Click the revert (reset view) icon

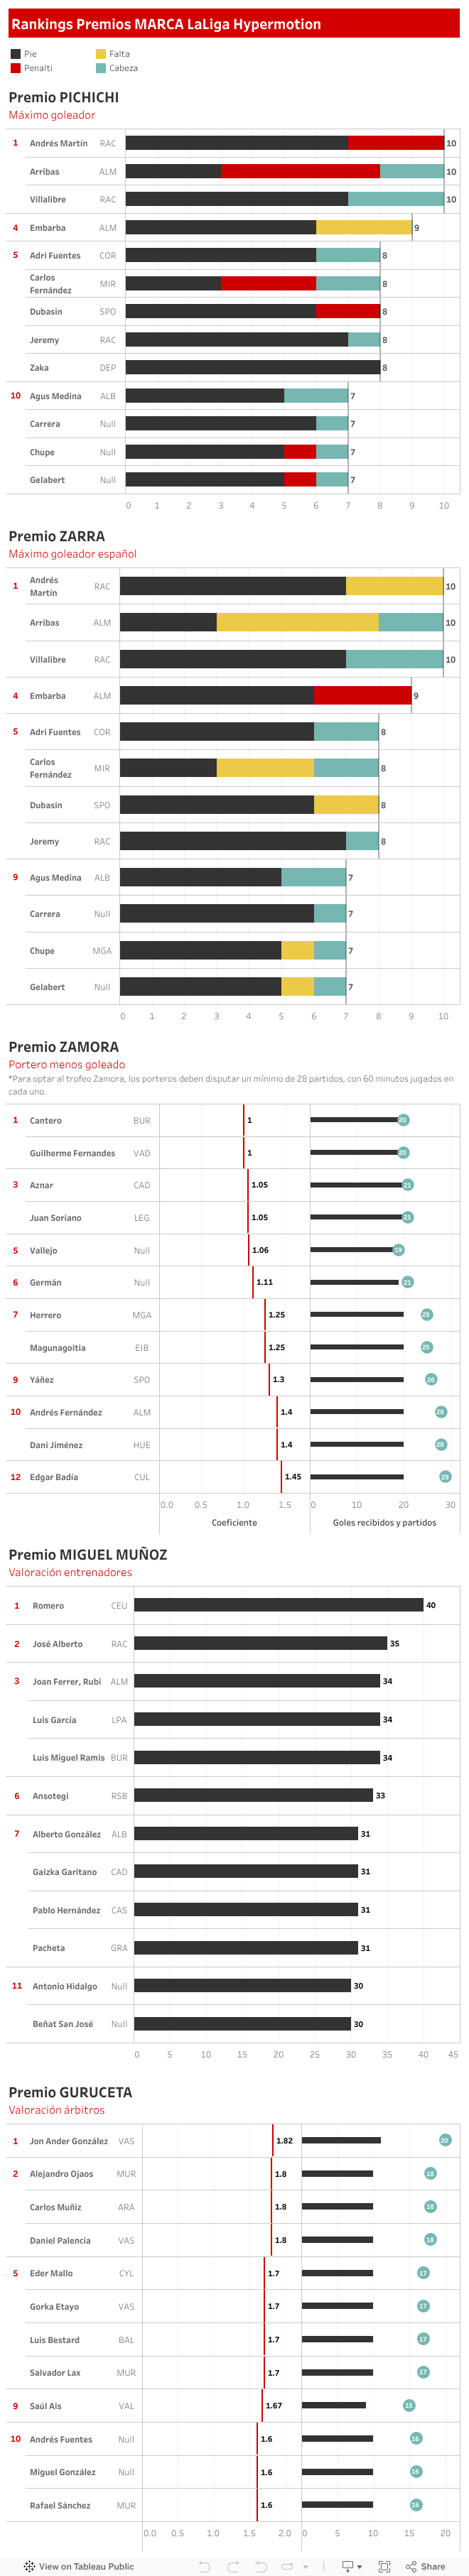click(260, 2566)
